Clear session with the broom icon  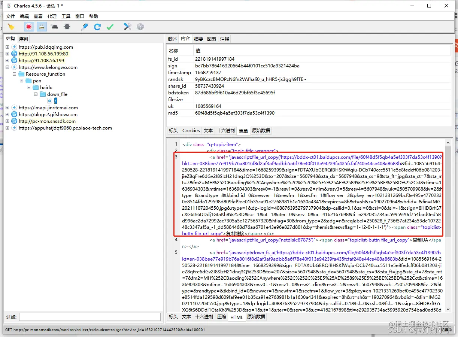point(11,27)
